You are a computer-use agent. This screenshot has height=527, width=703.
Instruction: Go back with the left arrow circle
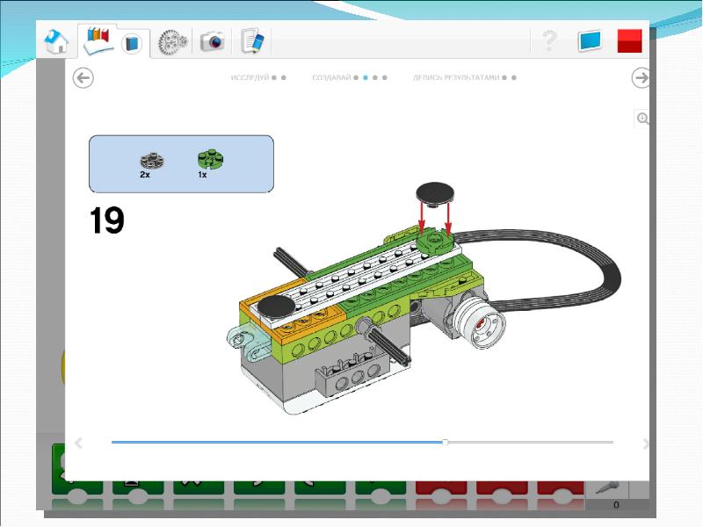[x=83, y=78]
